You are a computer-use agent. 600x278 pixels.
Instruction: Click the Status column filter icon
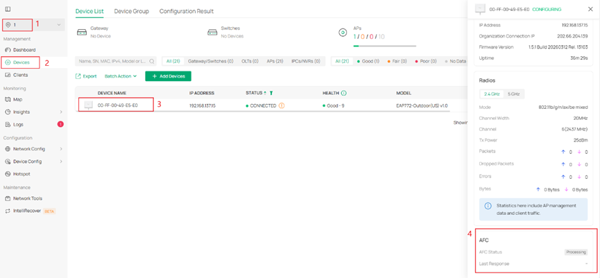pyautogui.click(x=271, y=93)
